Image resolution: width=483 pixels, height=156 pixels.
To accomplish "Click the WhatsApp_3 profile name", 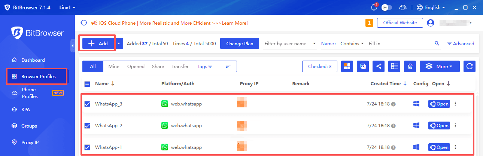I will point(109,104).
